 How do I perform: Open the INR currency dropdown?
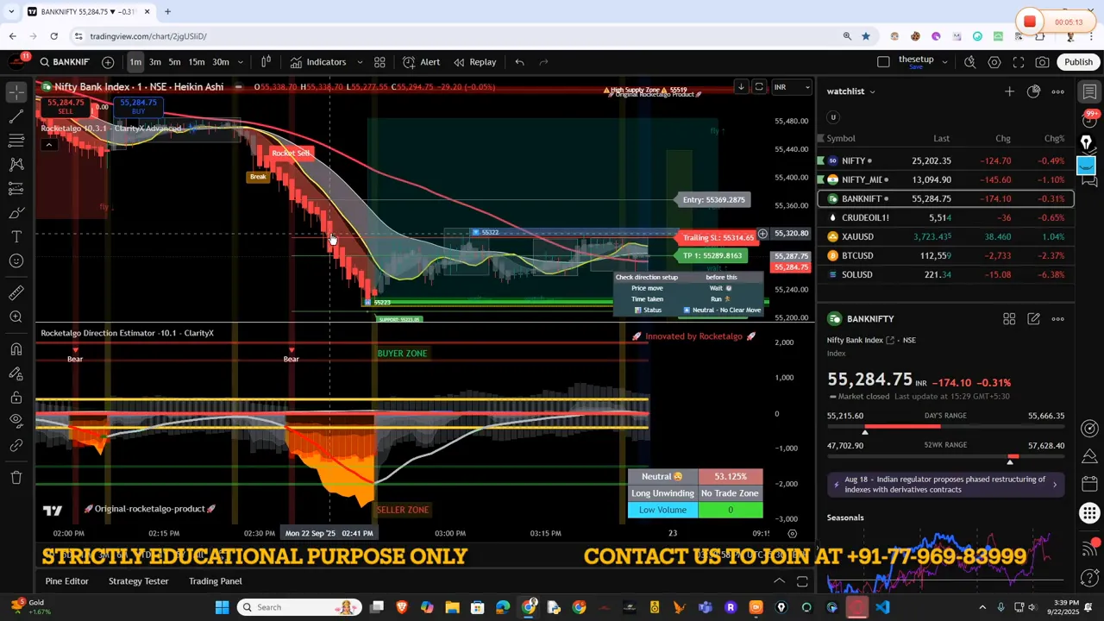click(x=792, y=87)
